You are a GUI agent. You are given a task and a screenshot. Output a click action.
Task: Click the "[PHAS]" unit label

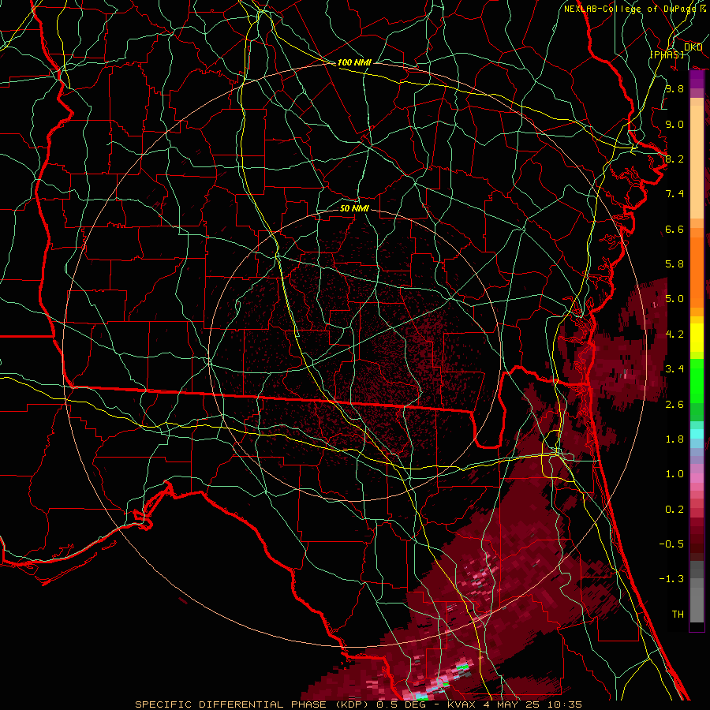tap(667, 54)
